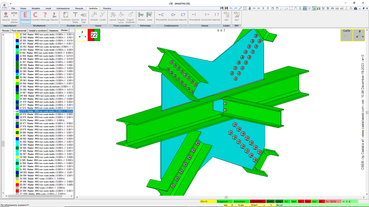Click the Undo arrow icon
The width and height of the screenshot is (369, 207).
click(x=231, y=8)
